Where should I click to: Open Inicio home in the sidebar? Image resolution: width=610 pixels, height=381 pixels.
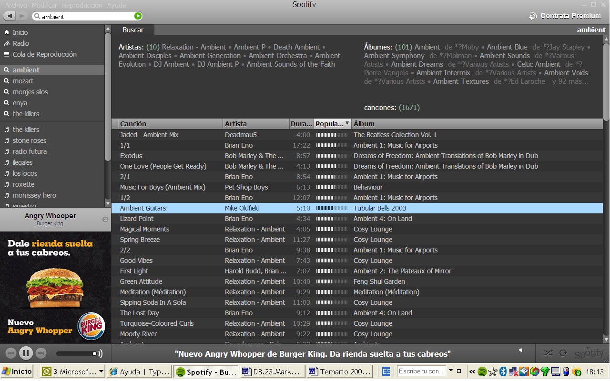click(x=20, y=32)
